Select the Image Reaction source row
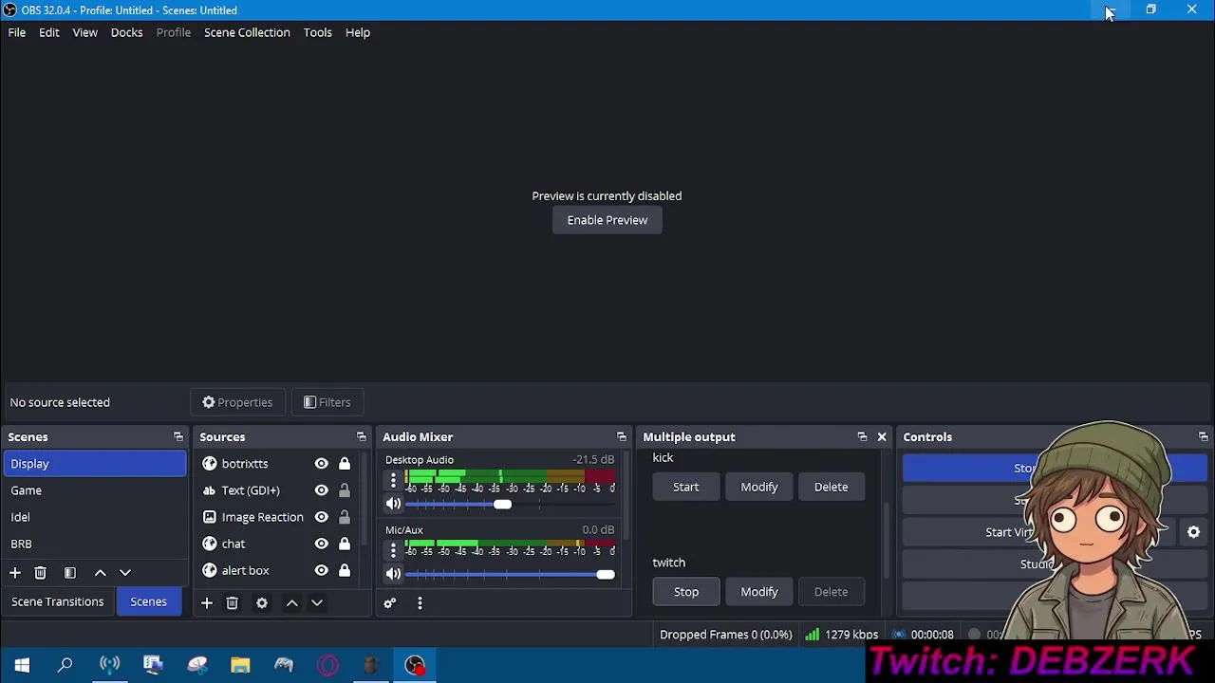 pyautogui.click(x=277, y=517)
